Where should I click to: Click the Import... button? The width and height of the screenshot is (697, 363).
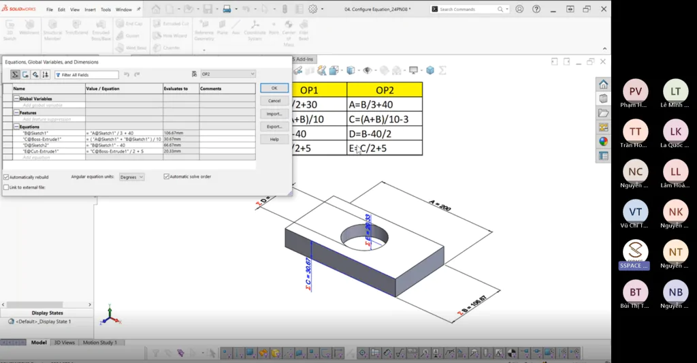pyautogui.click(x=274, y=114)
